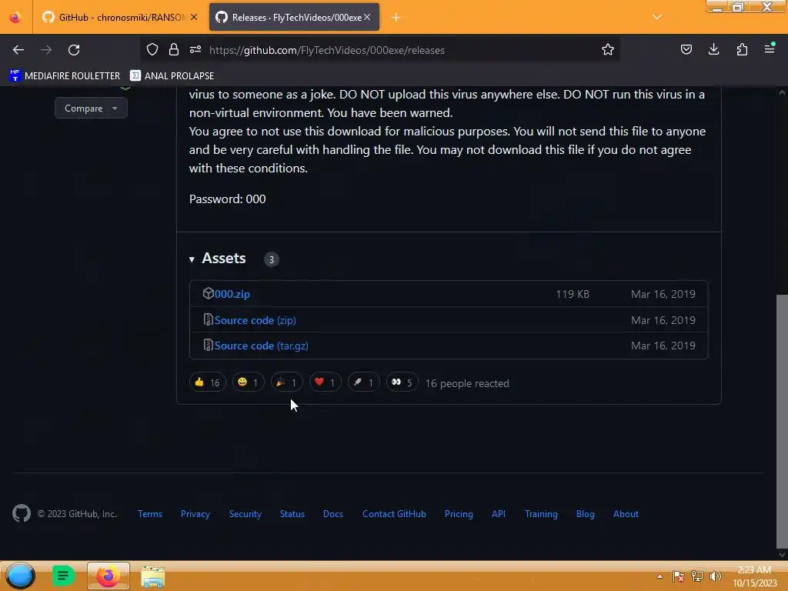This screenshot has width=788, height=591.
Task: Toggle the thumbs up reaction with 16
Action: point(207,382)
